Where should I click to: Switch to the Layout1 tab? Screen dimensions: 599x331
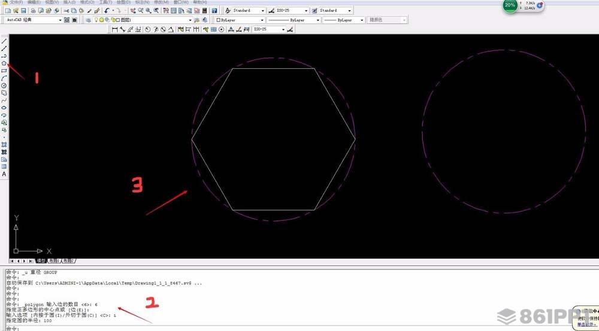(x=54, y=261)
